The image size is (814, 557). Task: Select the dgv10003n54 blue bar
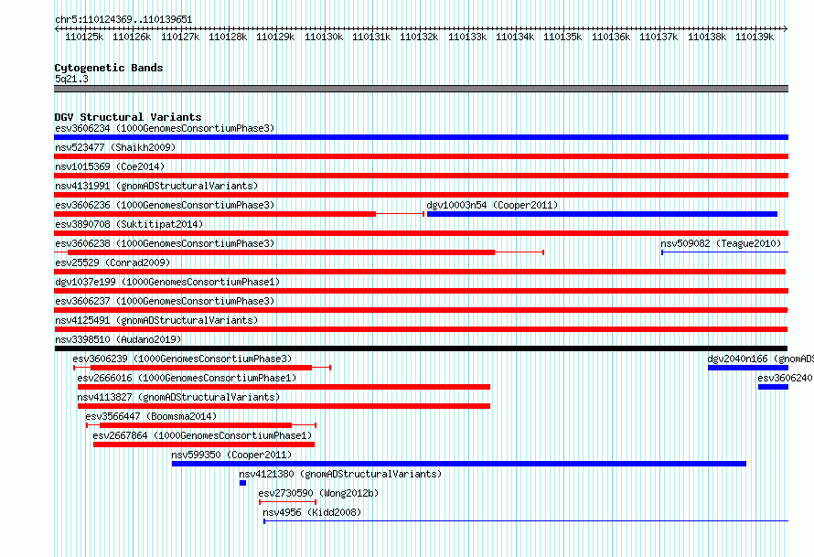[x=602, y=214]
